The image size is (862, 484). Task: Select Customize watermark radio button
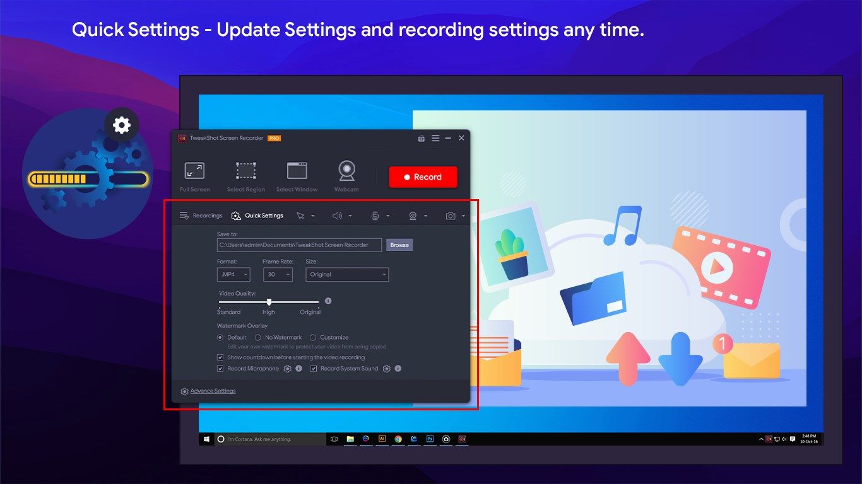point(313,337)
